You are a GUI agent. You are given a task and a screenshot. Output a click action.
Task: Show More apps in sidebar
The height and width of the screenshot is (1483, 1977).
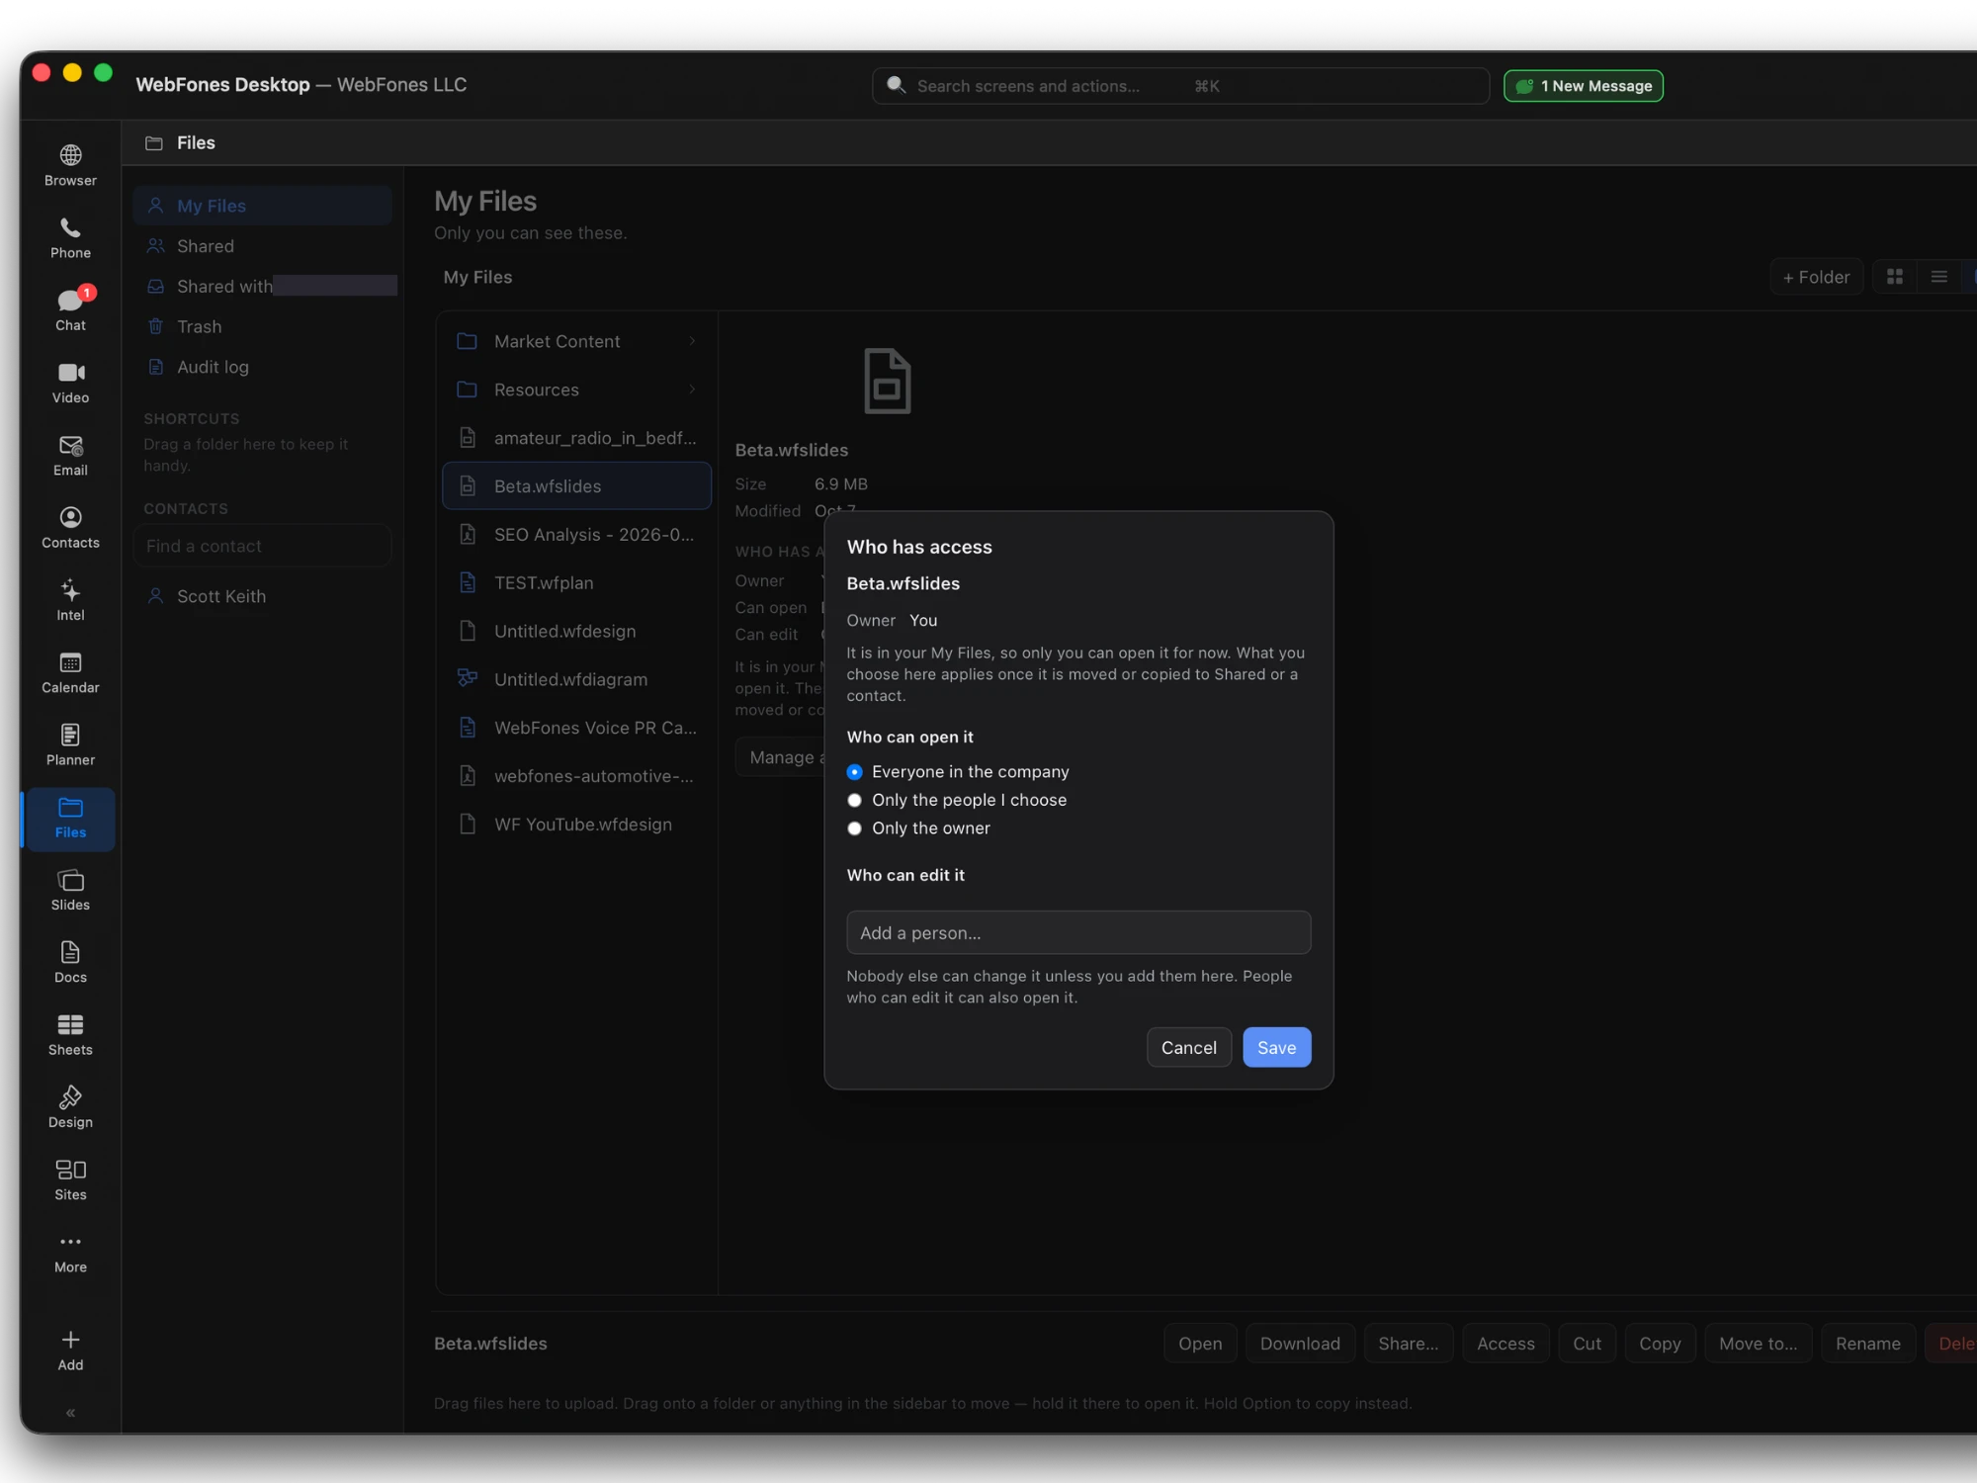pyautogui.click(x=70, y=1253)
